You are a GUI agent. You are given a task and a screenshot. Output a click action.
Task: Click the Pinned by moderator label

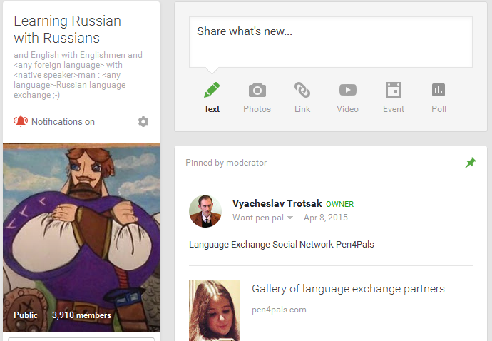click(226, 163)
